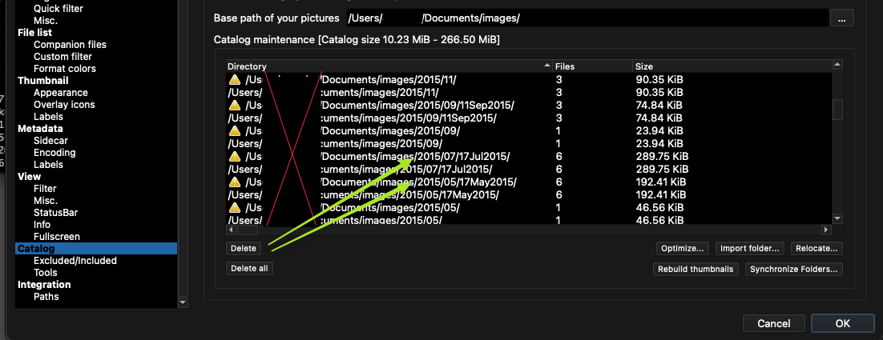Open Paths under Integration
Screen dimensions: 883x340
[46, 297]
